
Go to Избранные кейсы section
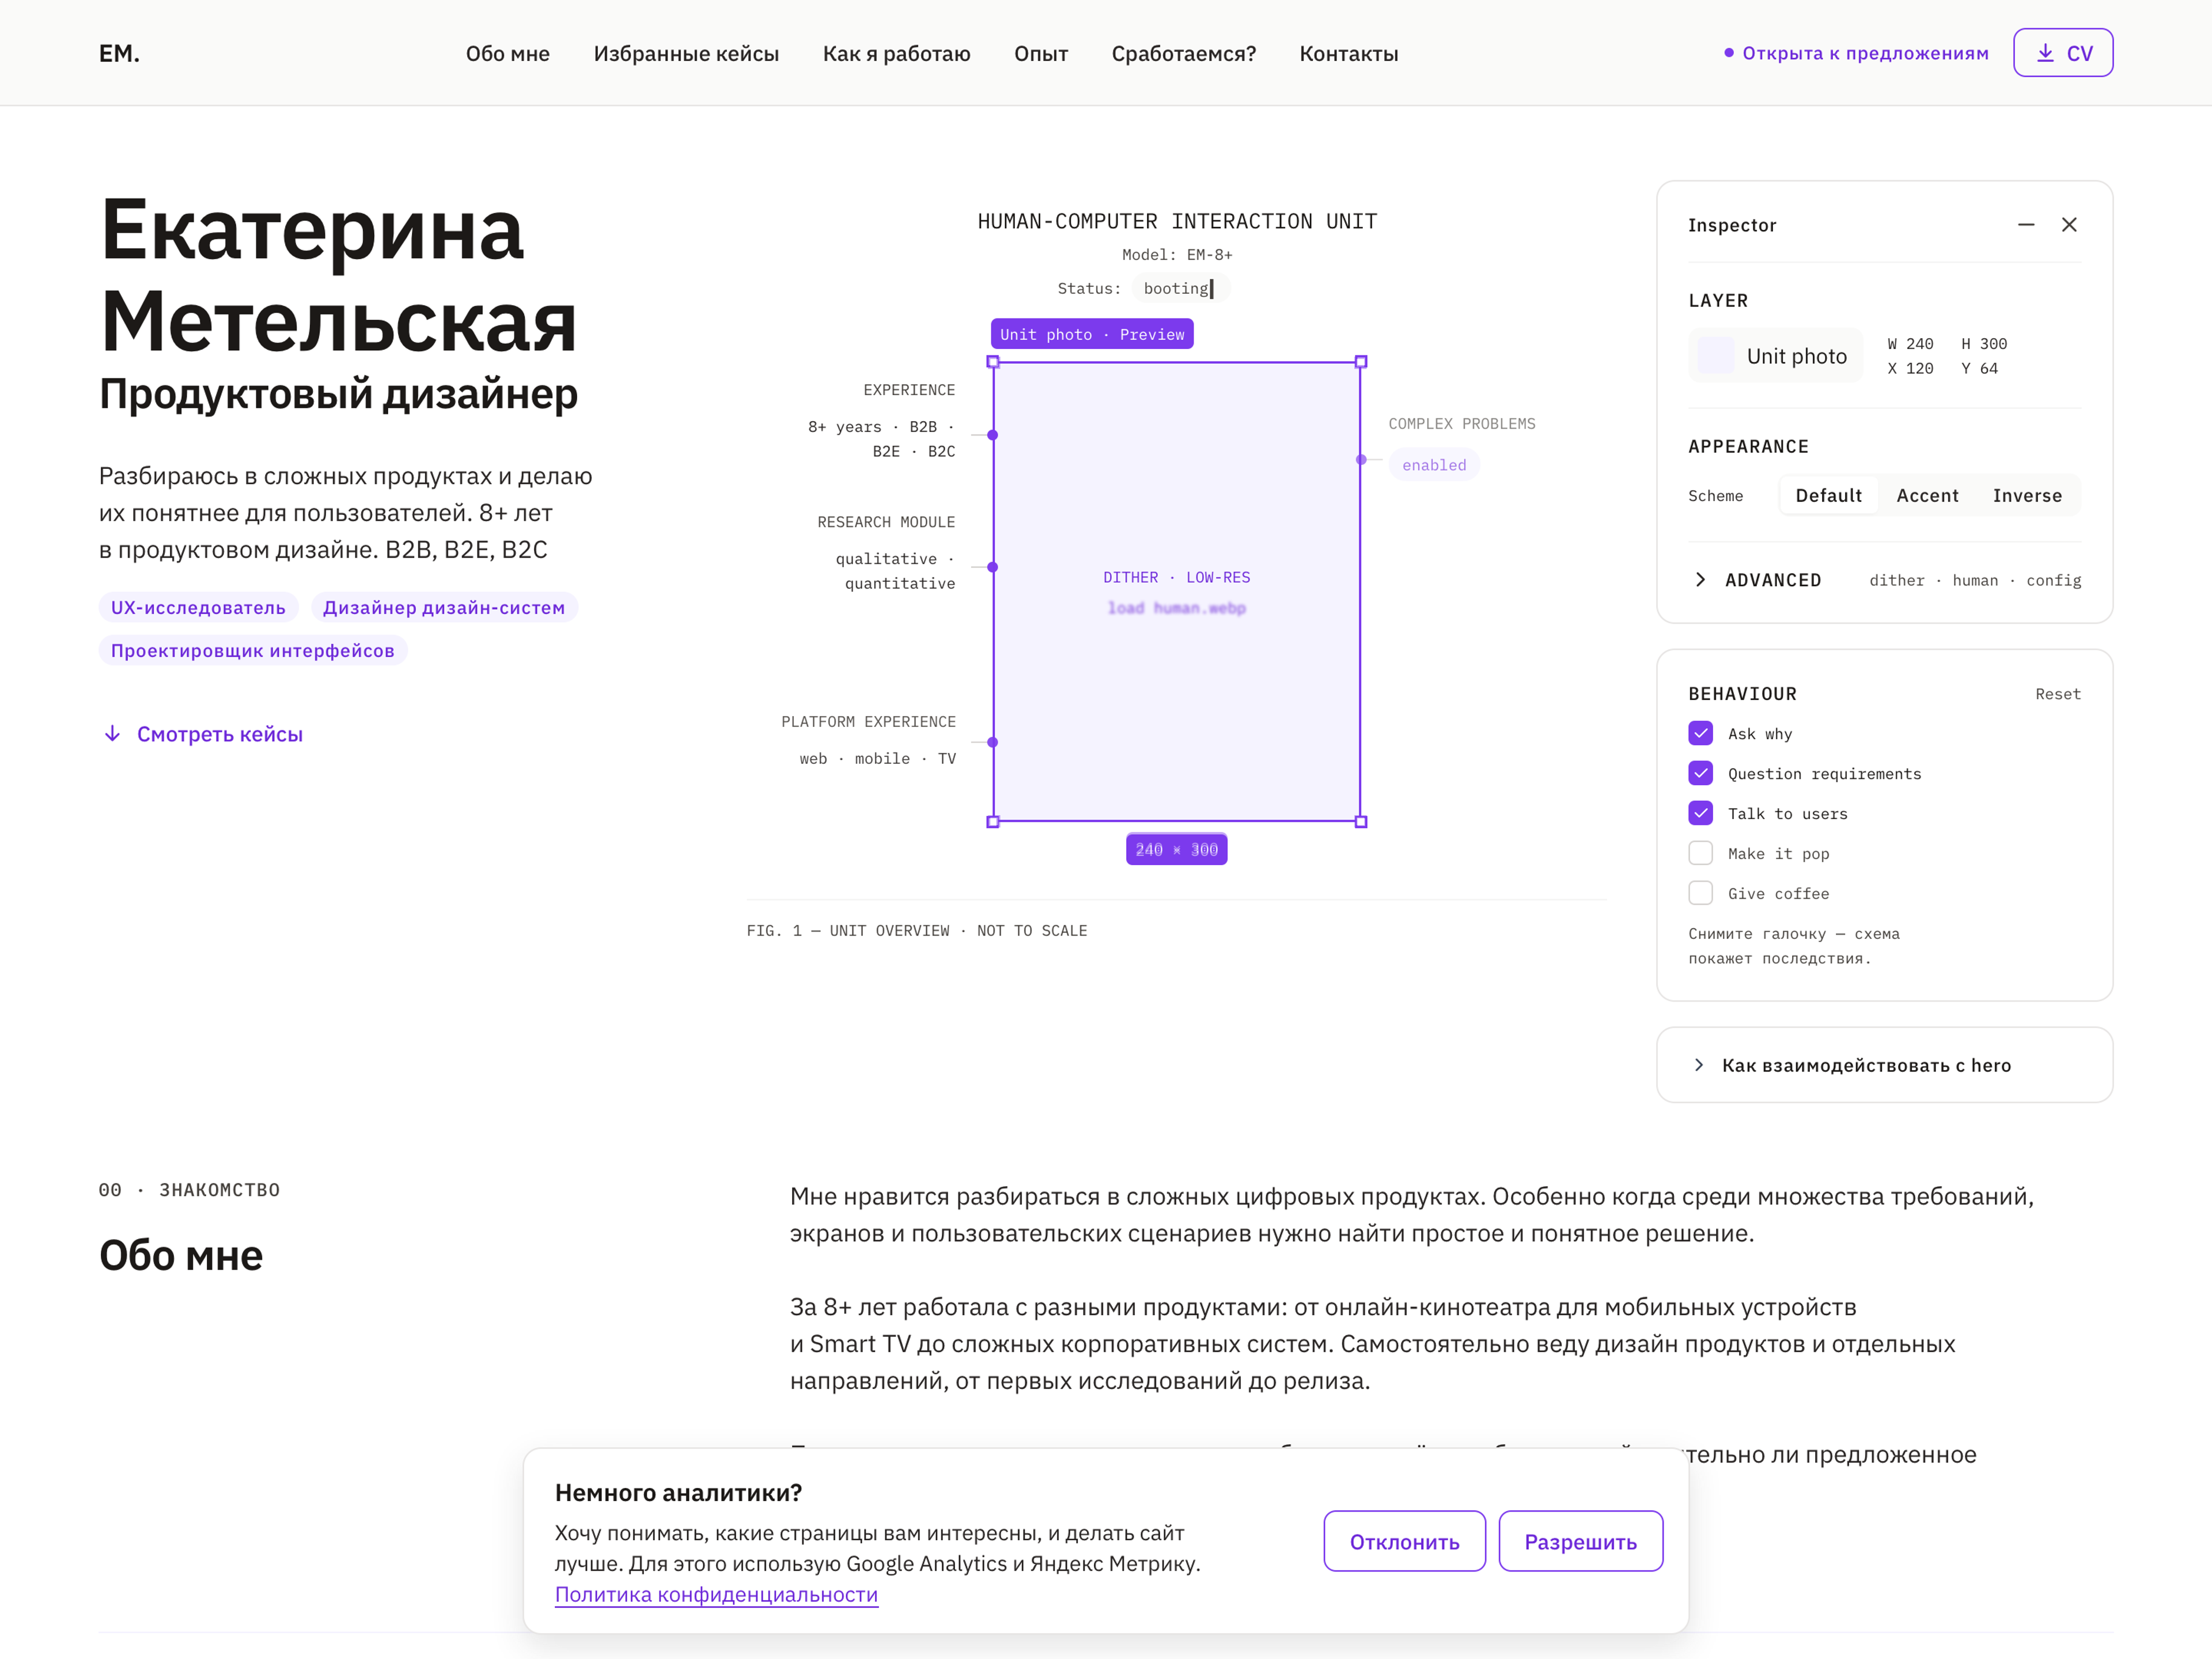click(686, 54)
